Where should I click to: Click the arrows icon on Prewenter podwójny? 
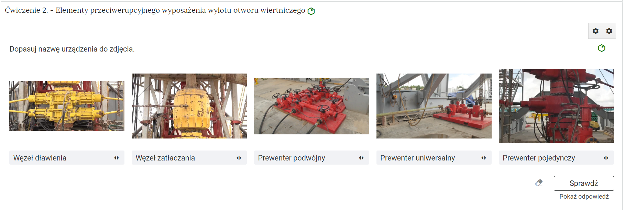pyautogui.click(x=361, y=158)
